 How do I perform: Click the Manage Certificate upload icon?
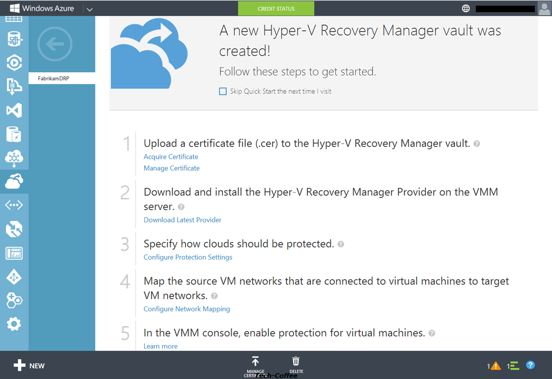[x=255, y=361]
